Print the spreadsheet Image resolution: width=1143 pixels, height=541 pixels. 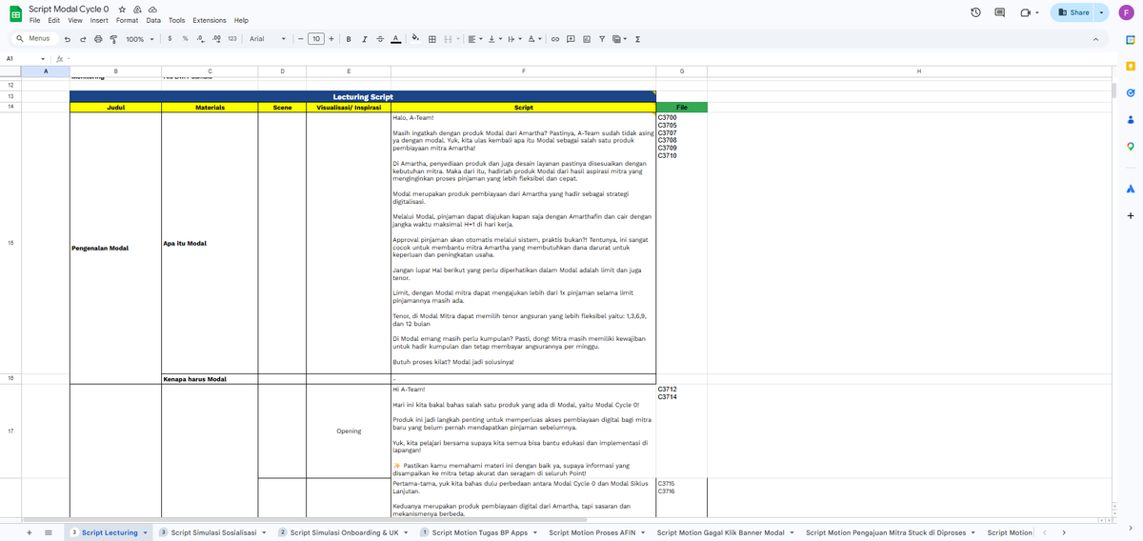coord(98,39)
